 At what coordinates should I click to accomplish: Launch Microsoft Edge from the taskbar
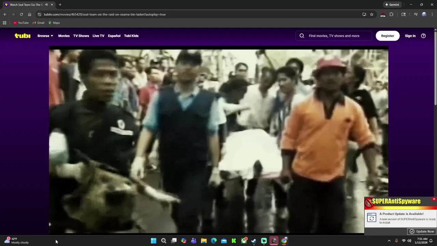coord(214,241)
